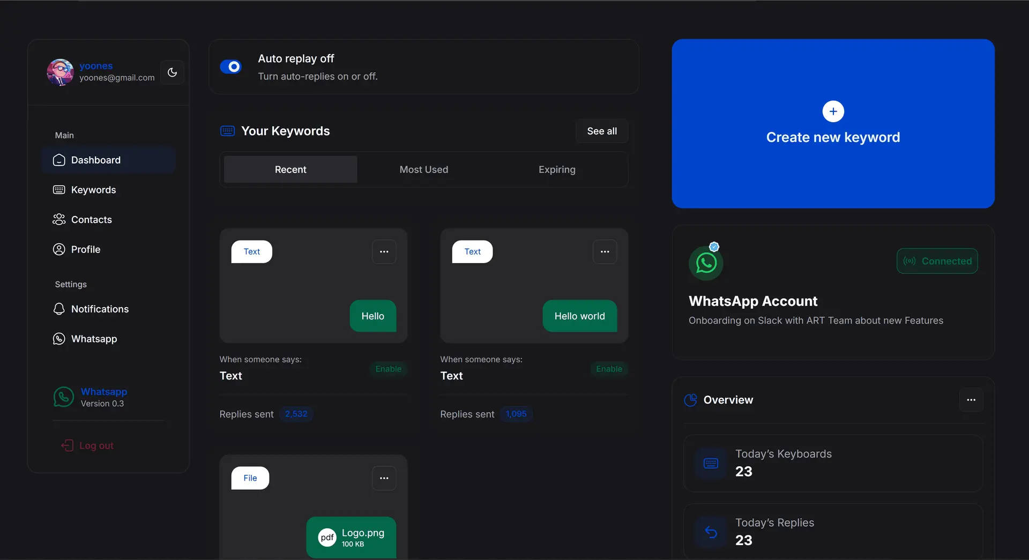Image resolution: width=1029 pixels, height=560 pixels.
Task: Click the Profile person icon
Action: coord(59,249)
